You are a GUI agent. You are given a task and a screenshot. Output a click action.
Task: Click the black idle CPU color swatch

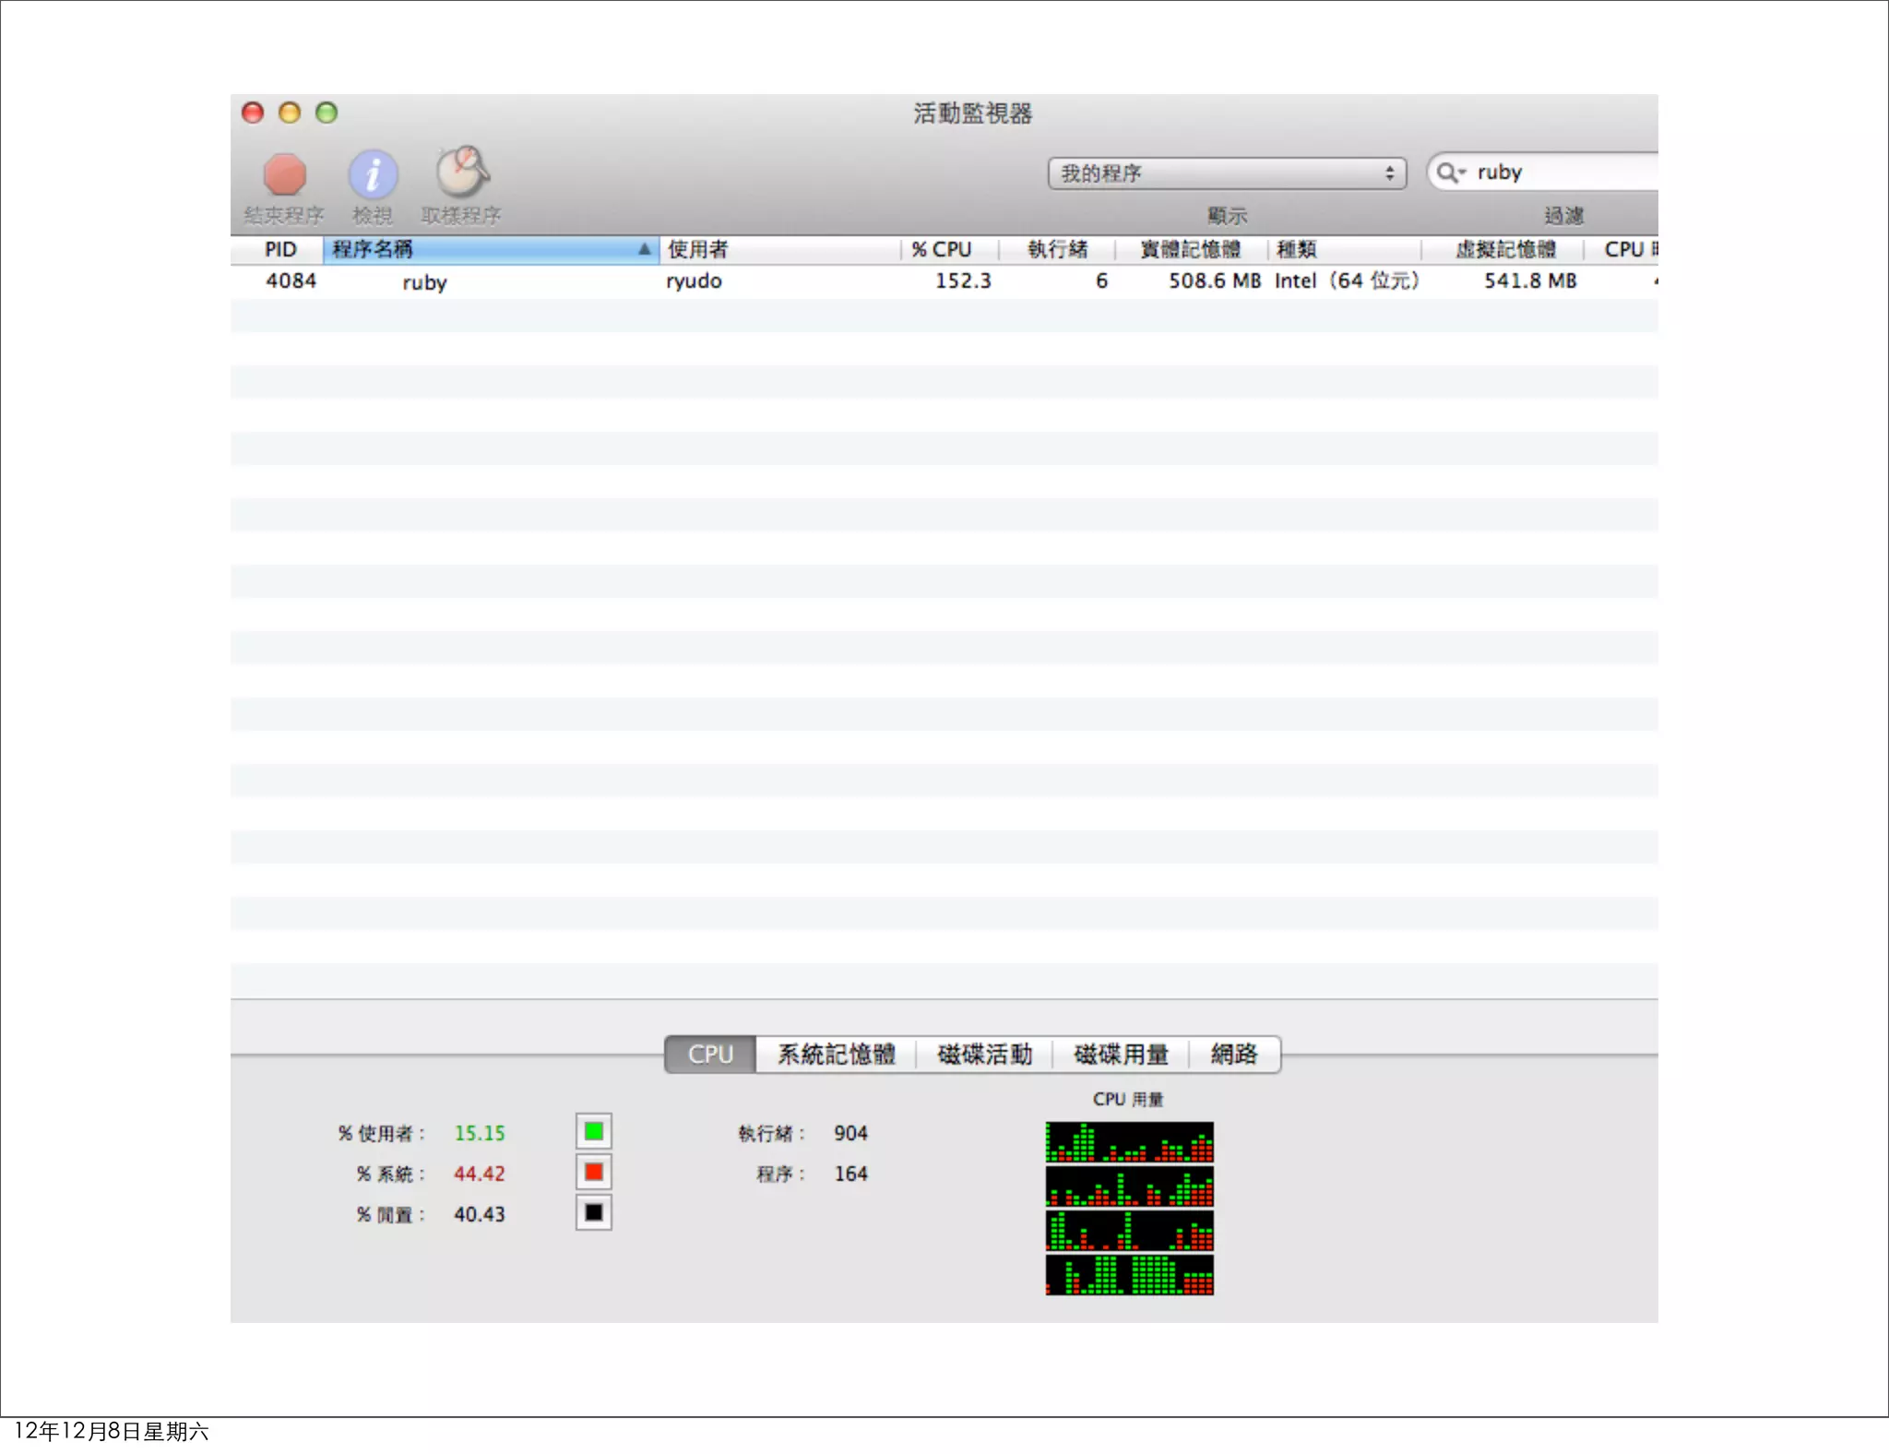(x=593, y=1213)
